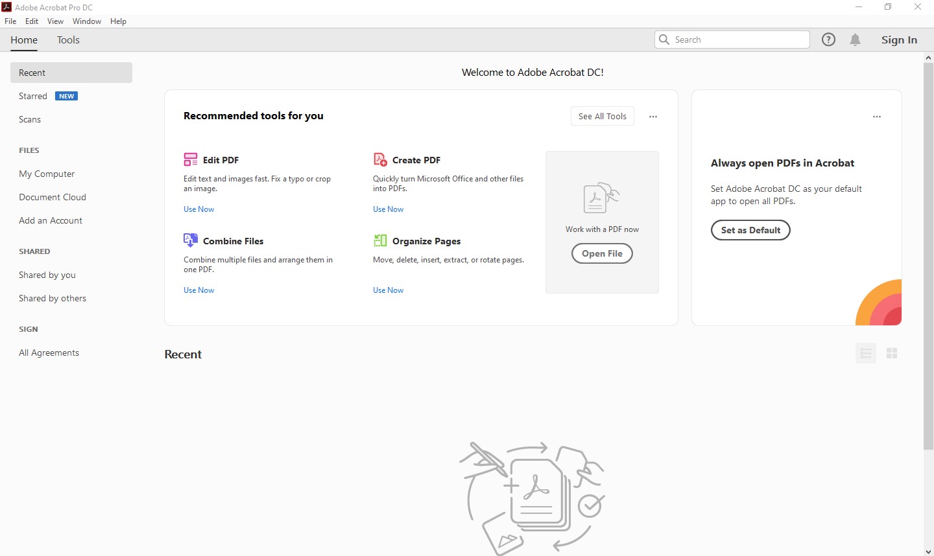This screenshot has height=556, width=934.
Task: Click the Organize Pages title text
Action: [x=427, y=241]
